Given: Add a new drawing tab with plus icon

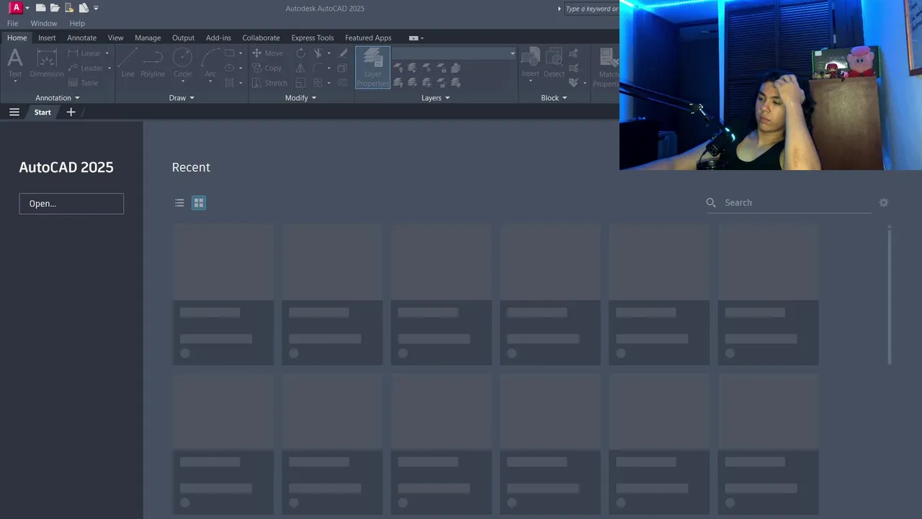Looking at the screenshot, I should coord(71,112).
